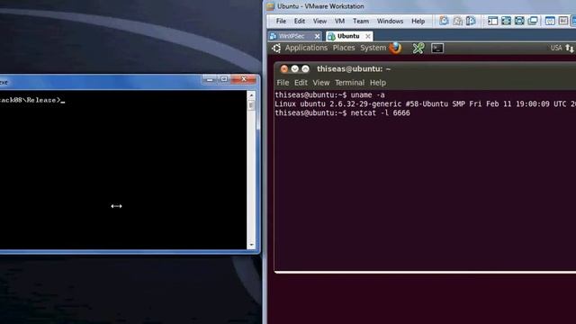The width and height of the screenshot is (576, 324).
Task: Open the VM menu in VMware
Action: pyautogui.click(x=339, y=22)
